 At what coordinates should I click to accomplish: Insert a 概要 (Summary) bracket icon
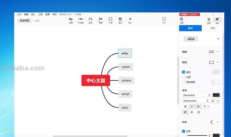[x=100, y=19]
